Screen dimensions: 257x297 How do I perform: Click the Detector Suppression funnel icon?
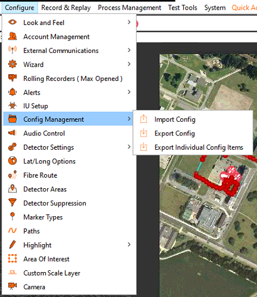click(x=12, y=203)
